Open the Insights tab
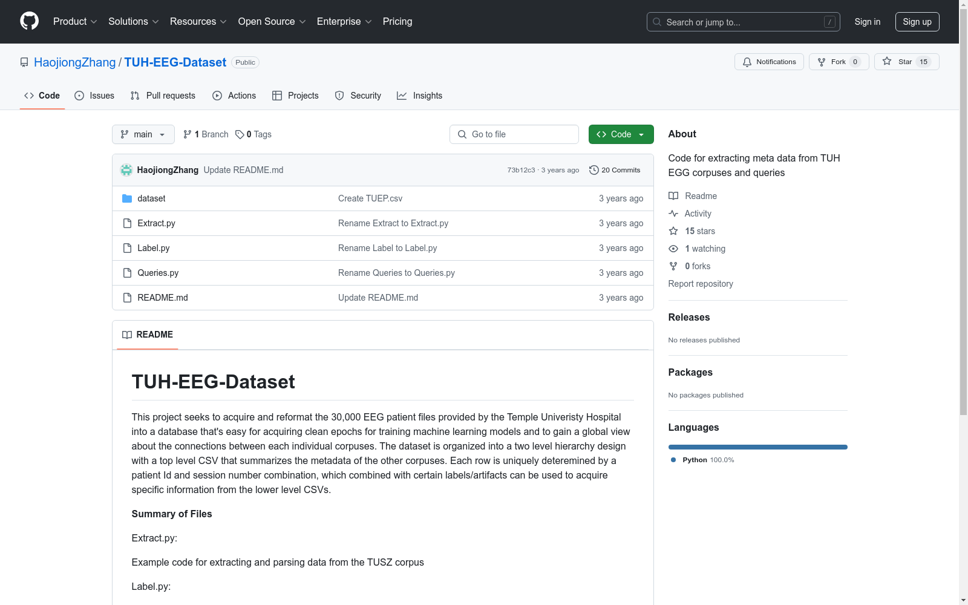968x605 pixels. 420,96
